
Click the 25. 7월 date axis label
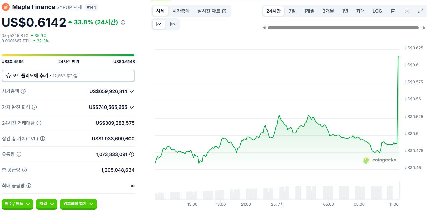click(x=277, y=204)
